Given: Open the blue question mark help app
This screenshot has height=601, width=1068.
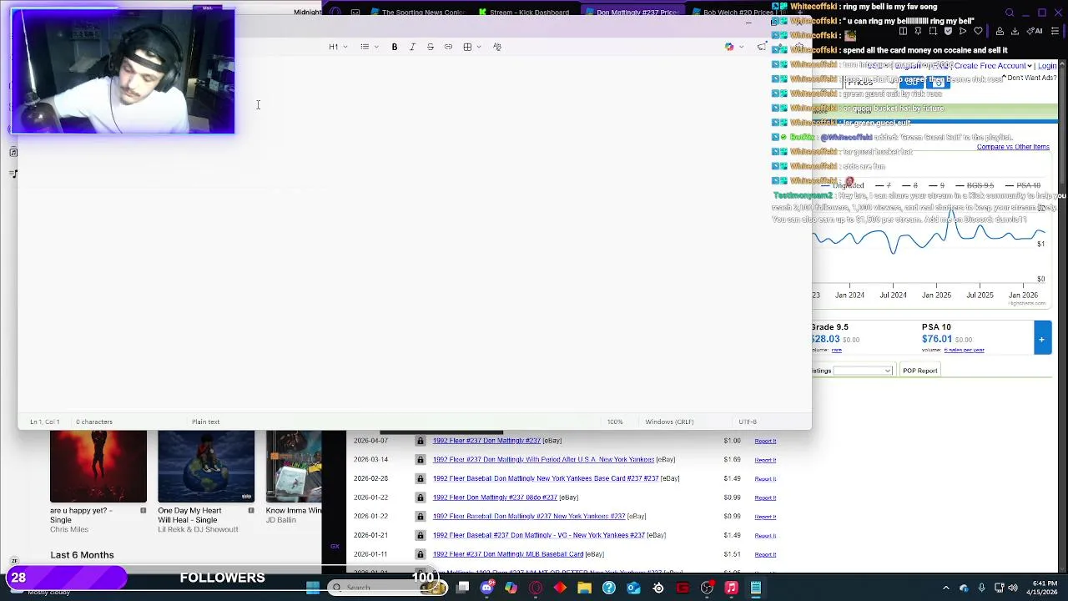Looking at the screenshot, I should 609,588.
